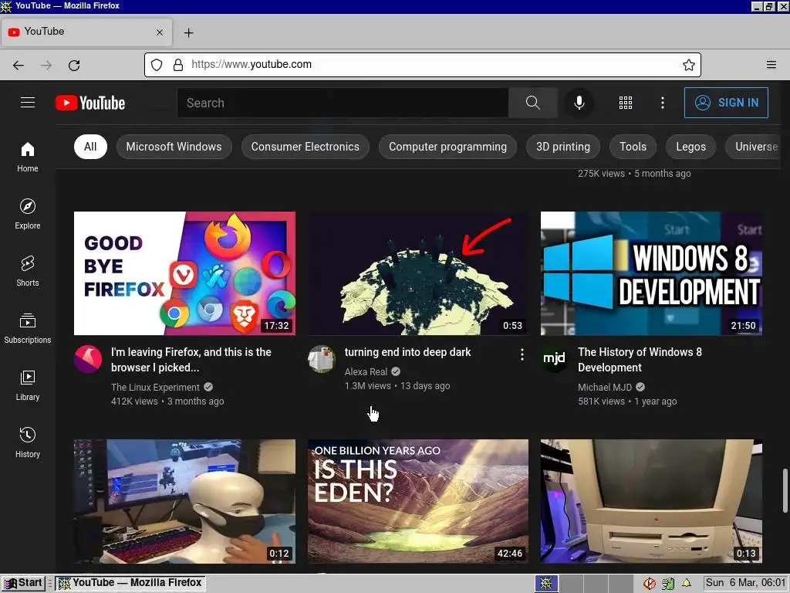Click the shield tracking protection icon
This screenshot has width=790, height=593.
coord(157,65)
